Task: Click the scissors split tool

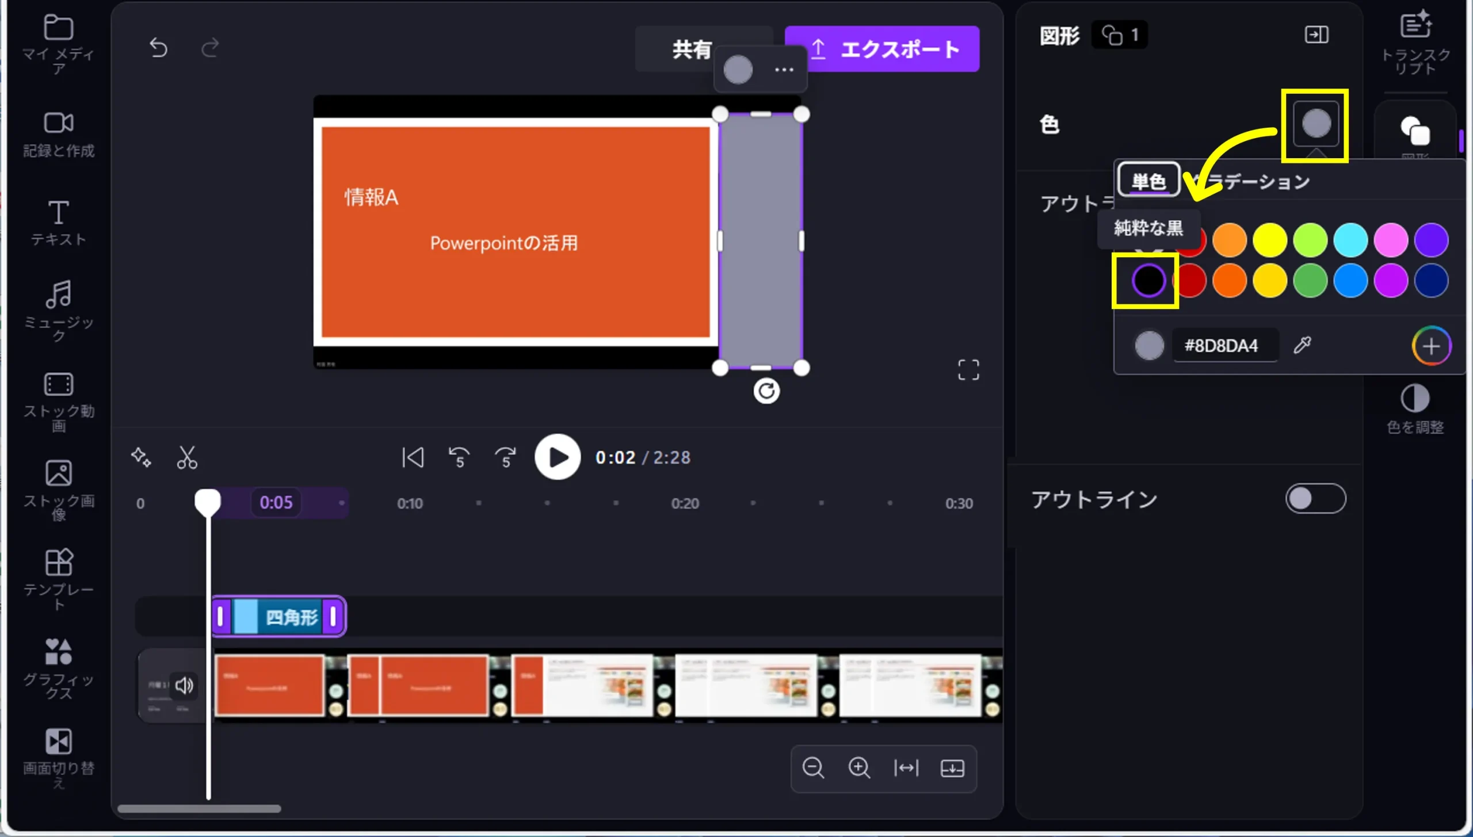Action: [187, 458]
